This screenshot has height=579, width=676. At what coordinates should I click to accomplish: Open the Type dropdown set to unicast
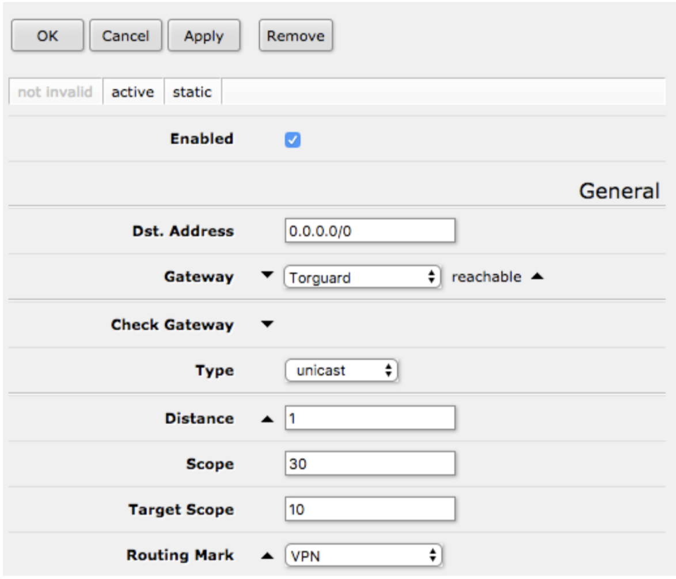point(337,372)
